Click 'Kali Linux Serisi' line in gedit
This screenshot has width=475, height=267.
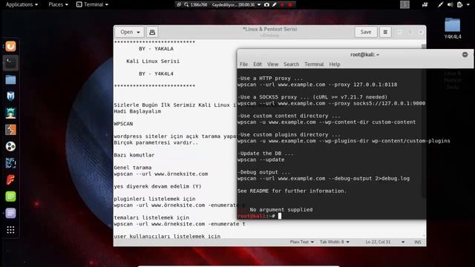point(153,61)
